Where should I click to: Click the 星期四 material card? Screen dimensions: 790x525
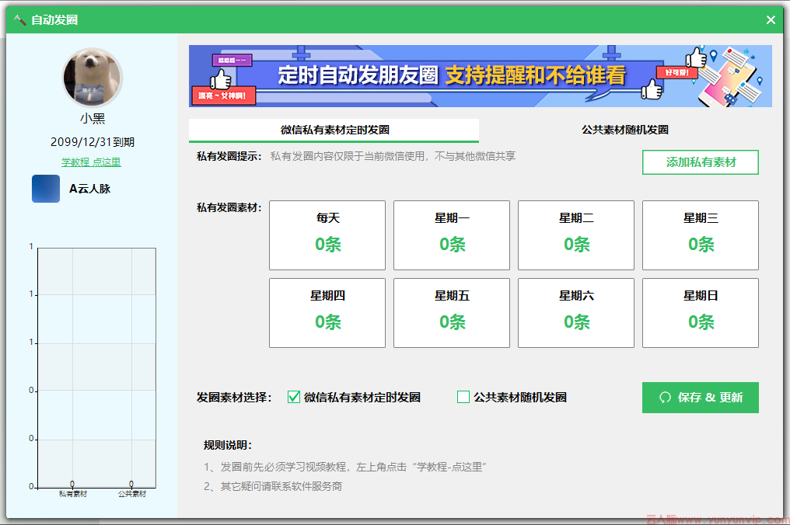(x=327, y=313)
